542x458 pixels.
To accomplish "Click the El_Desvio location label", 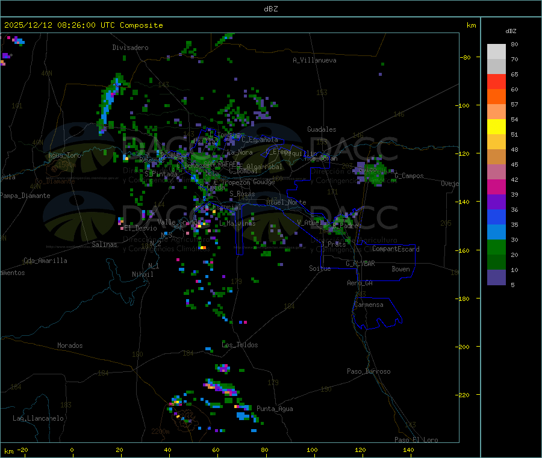I will 141,228.
